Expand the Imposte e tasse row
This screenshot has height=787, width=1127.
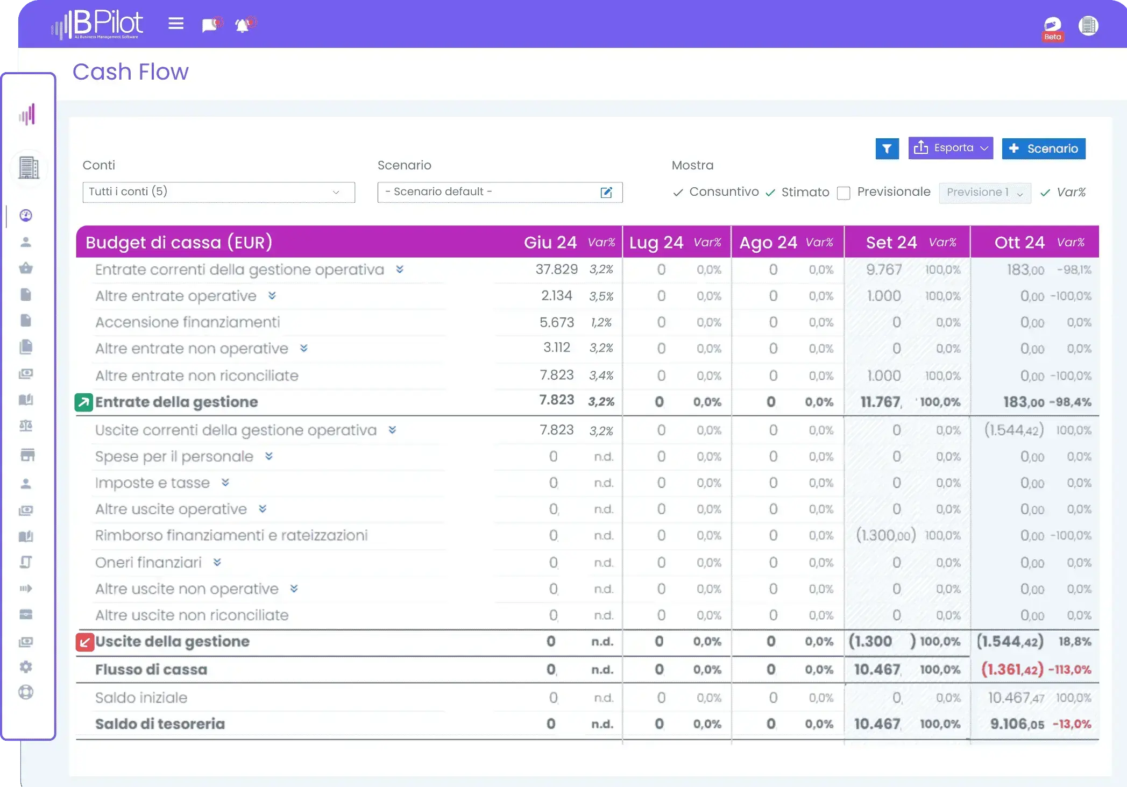point(225,483)
